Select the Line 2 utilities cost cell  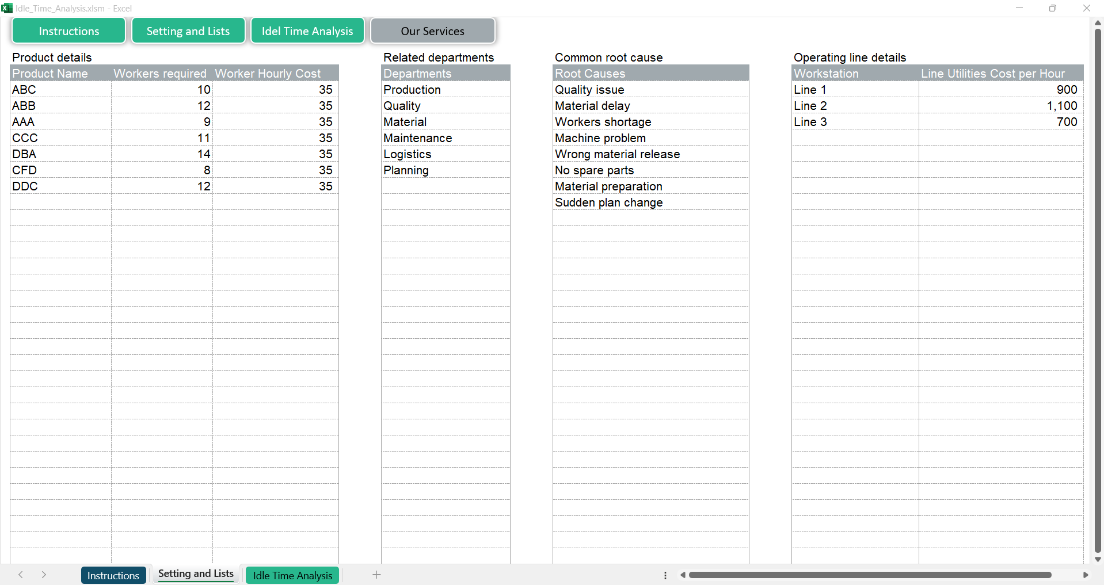1000,106
